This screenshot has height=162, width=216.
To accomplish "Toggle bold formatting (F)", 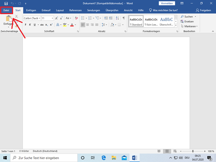I will (25, 25).
